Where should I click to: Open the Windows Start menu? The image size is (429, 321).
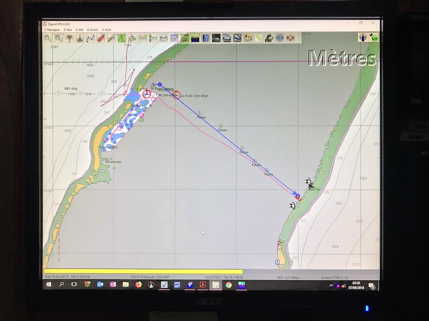click(x=49, y=284)
